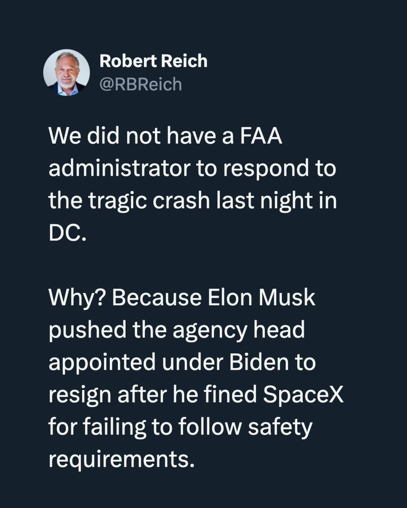Viewport: 407px width, 508px height.
Task: Click the word "FAA" in the tweet
Action: (261, 136)
